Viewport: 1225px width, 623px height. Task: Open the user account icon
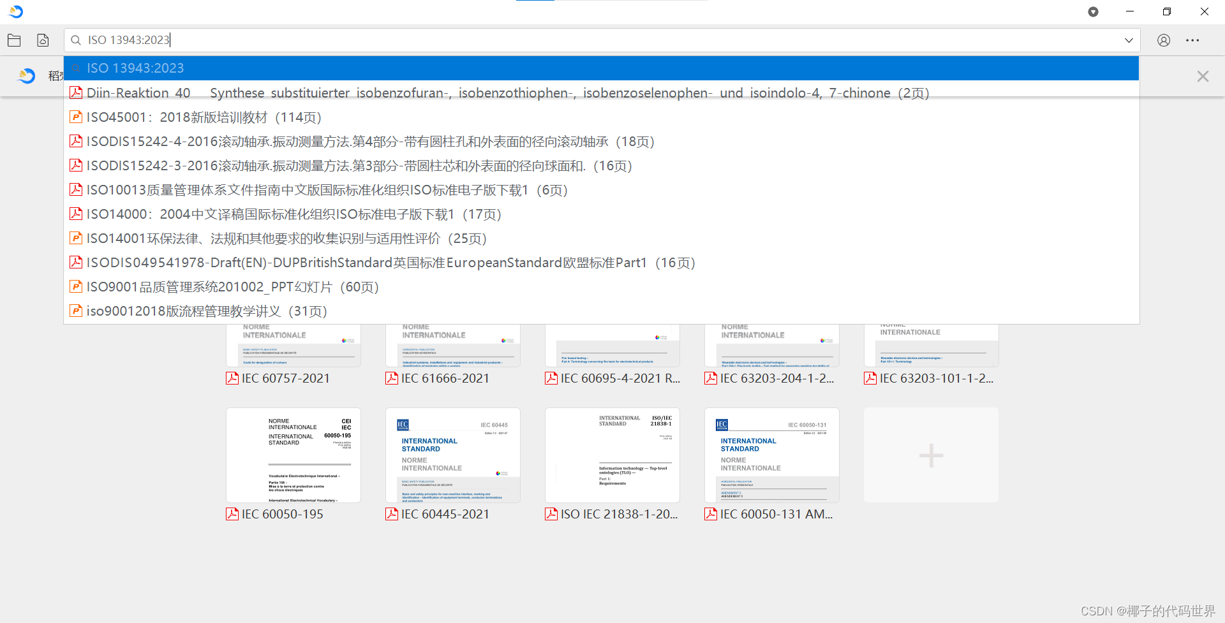tap(1164, 40)
